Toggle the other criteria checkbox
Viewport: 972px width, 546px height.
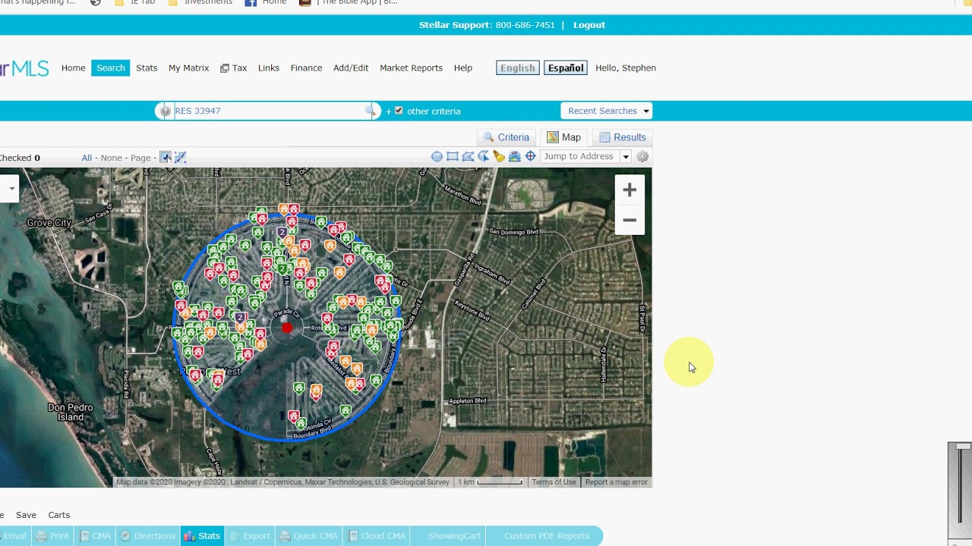pyautogui.click(x=399, y=111)
